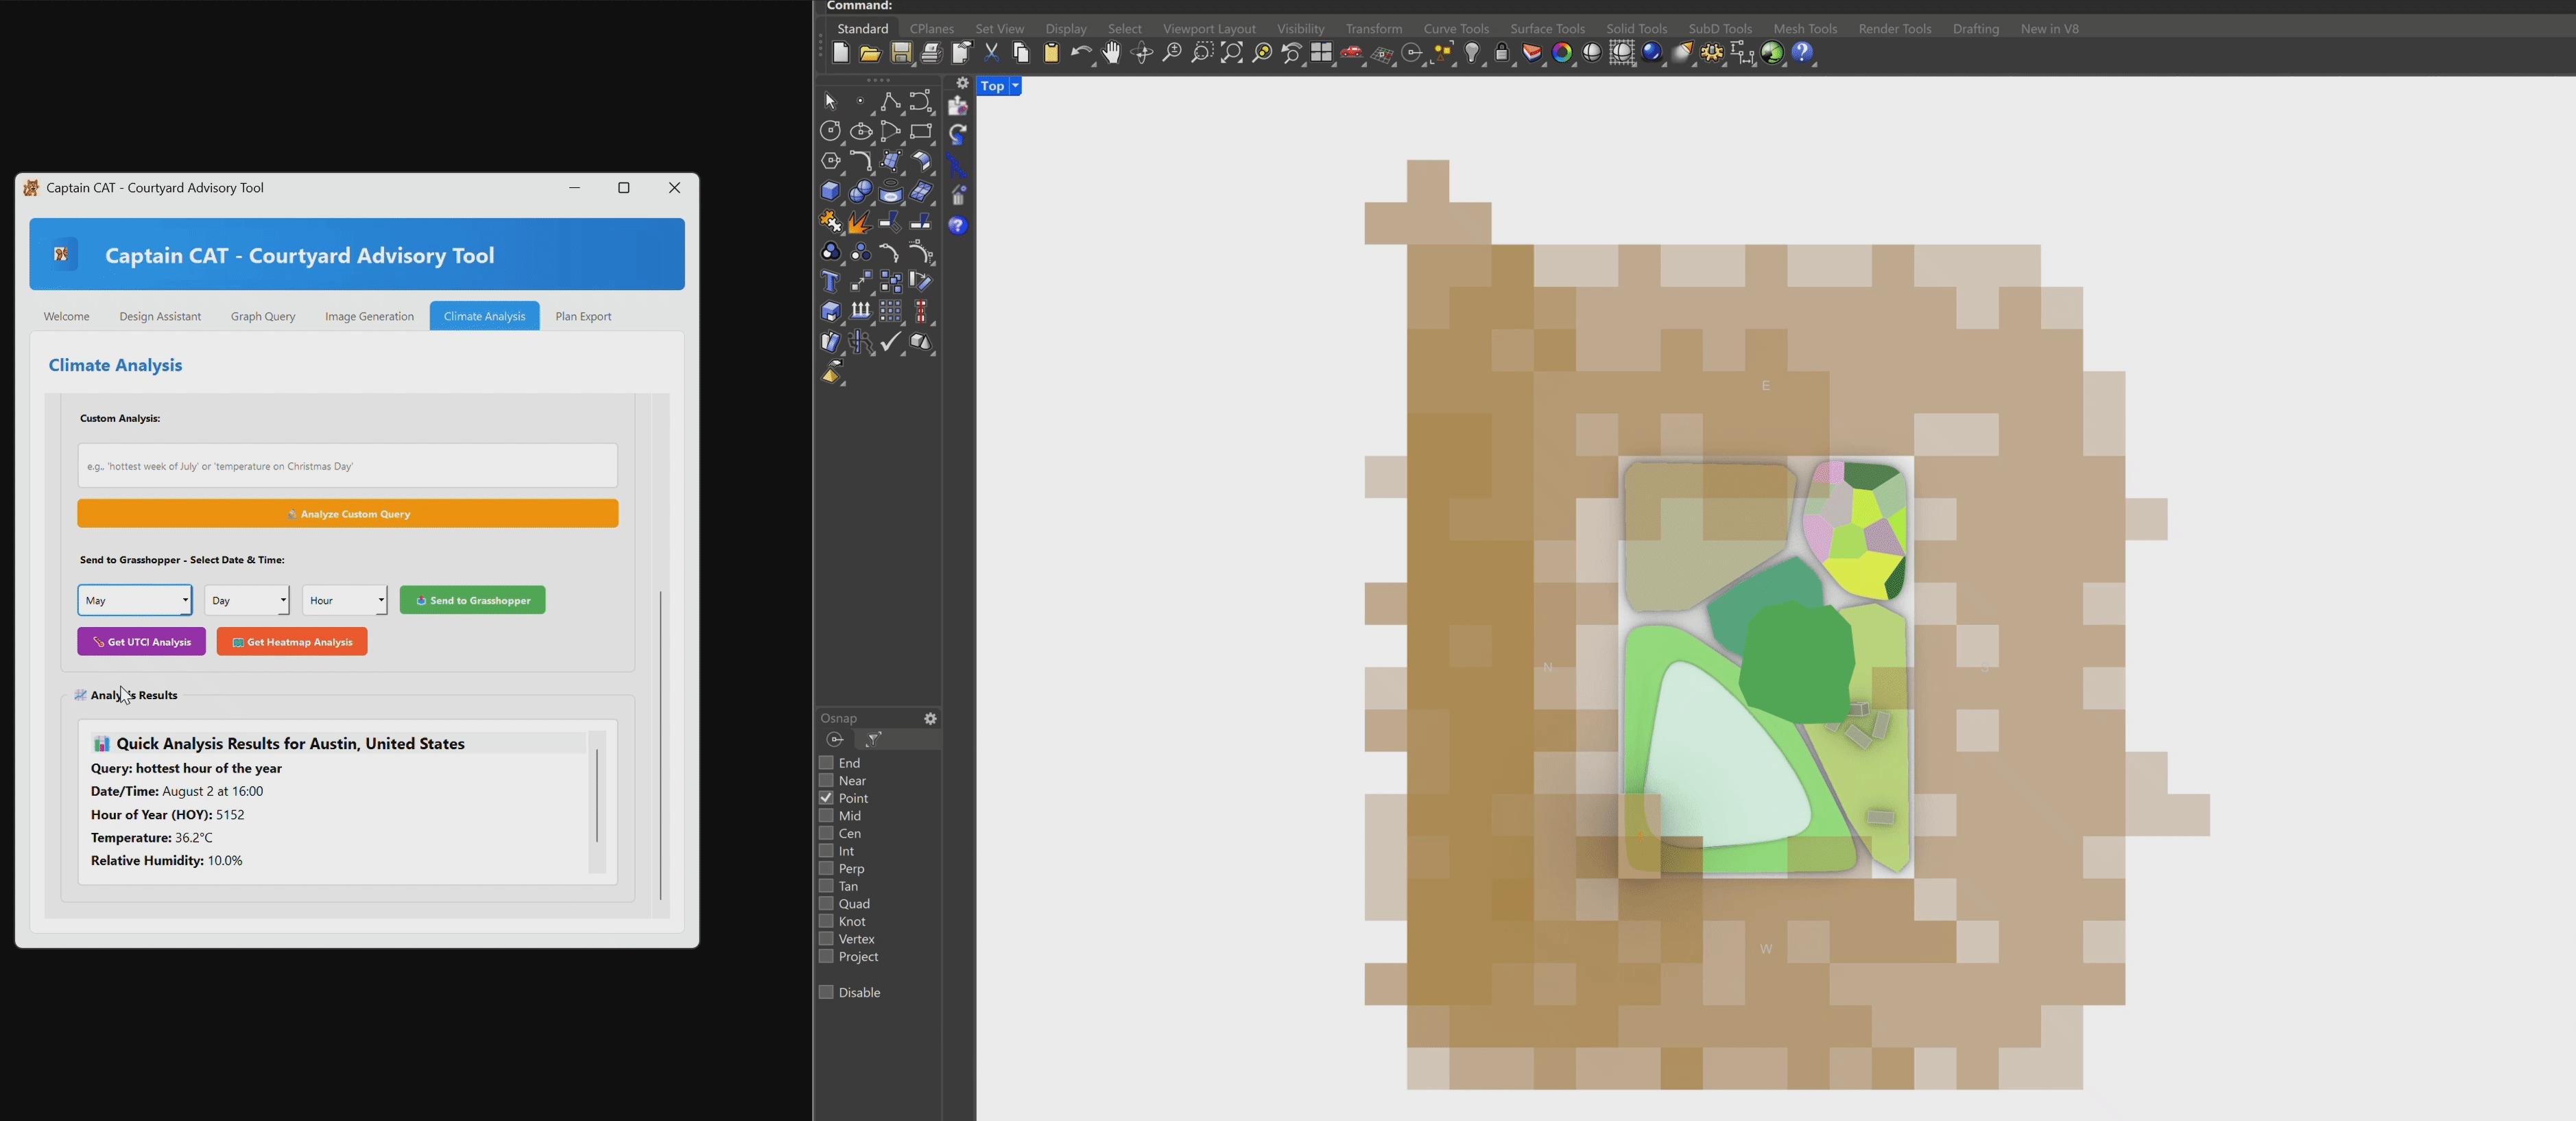Click the Get UTCI Analysis button
The height and width of the screenshot is (1121, 2576).
(x=142, y=642)
